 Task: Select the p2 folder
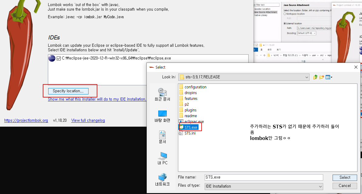tap(184, 104)
